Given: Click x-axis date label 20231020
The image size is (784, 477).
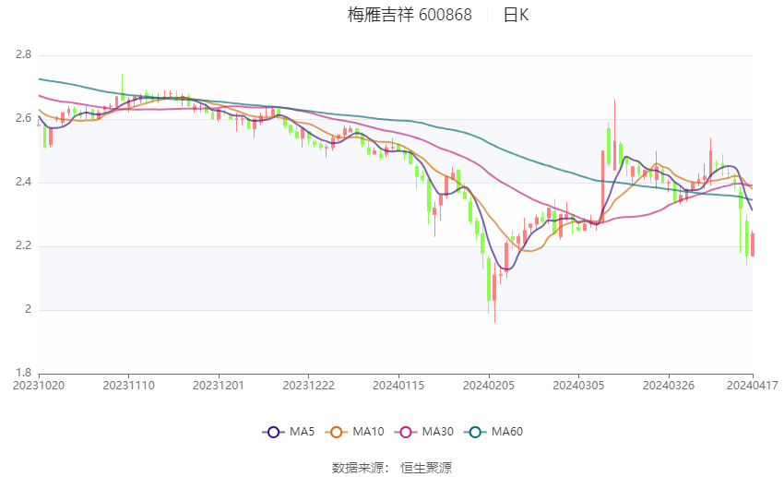Looking at the screenshot, I should [x=39, y=386].
